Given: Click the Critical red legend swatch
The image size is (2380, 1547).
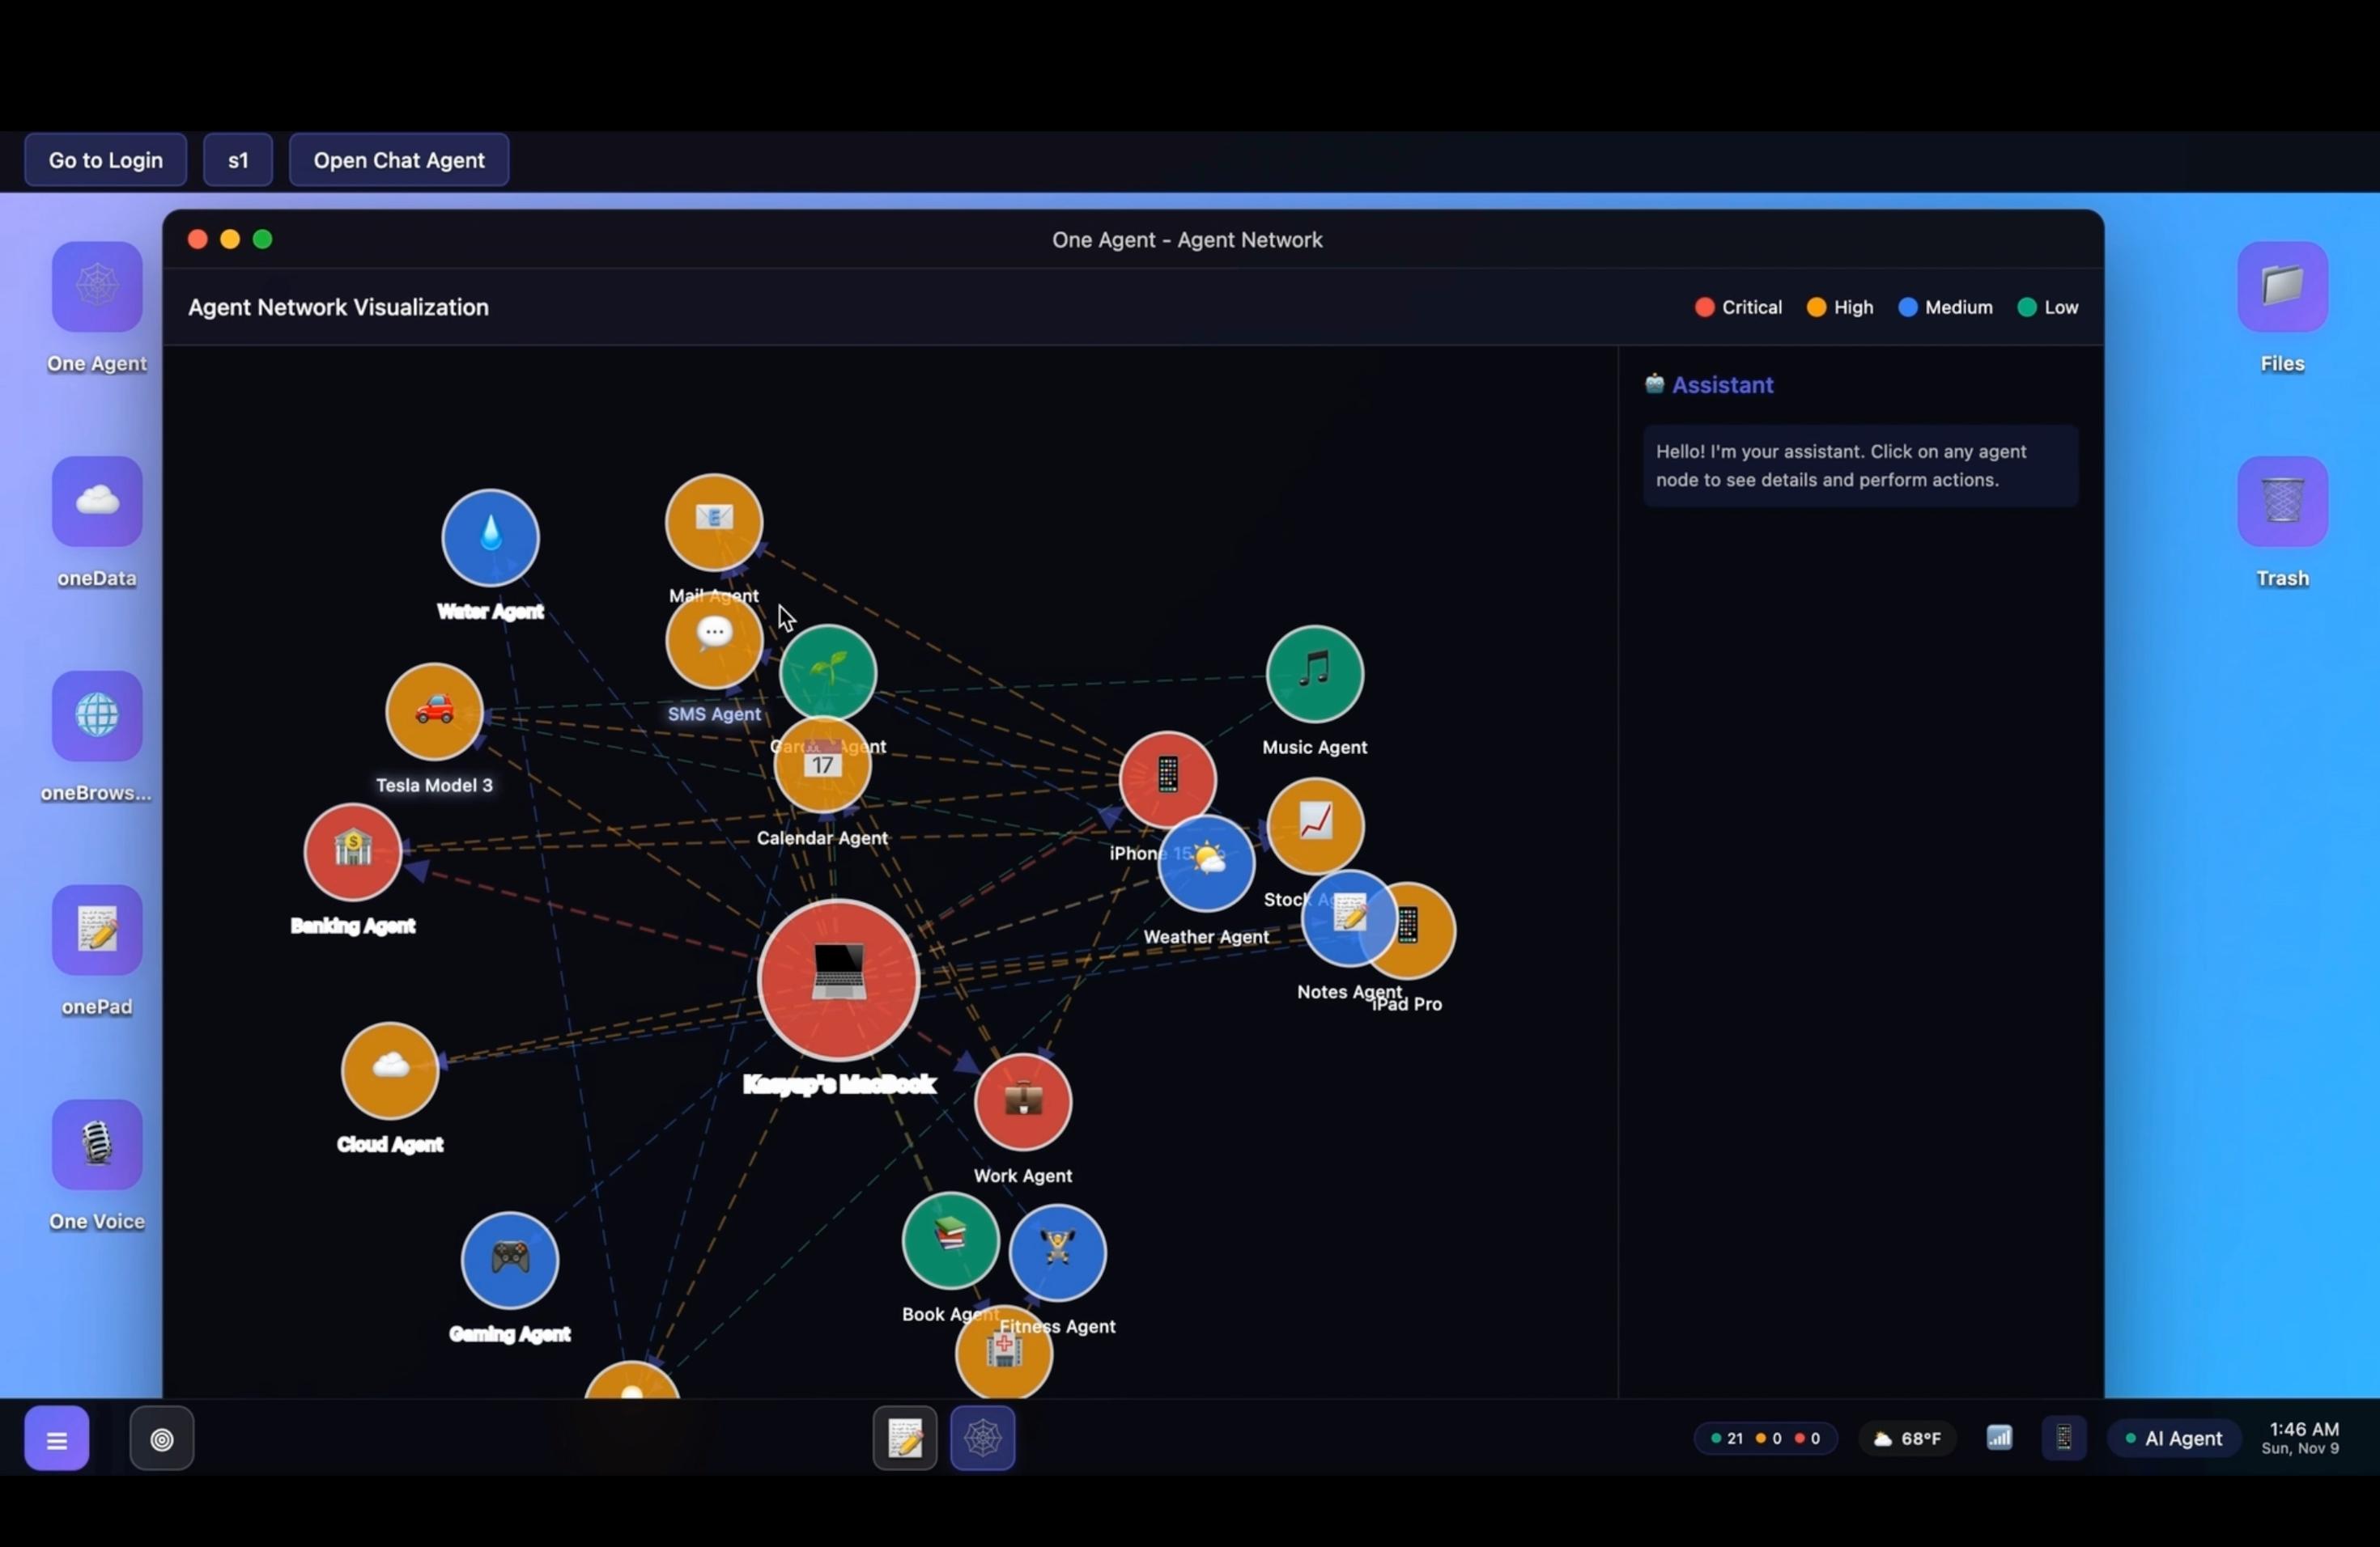Looking at the screenshot, I should 1705,307.
